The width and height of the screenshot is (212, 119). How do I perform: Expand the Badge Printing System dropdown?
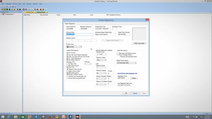point(127,63)
